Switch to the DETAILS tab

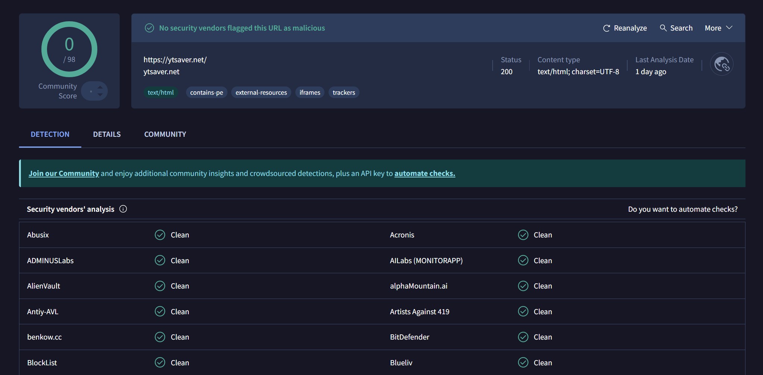click(x=107, y=134)
